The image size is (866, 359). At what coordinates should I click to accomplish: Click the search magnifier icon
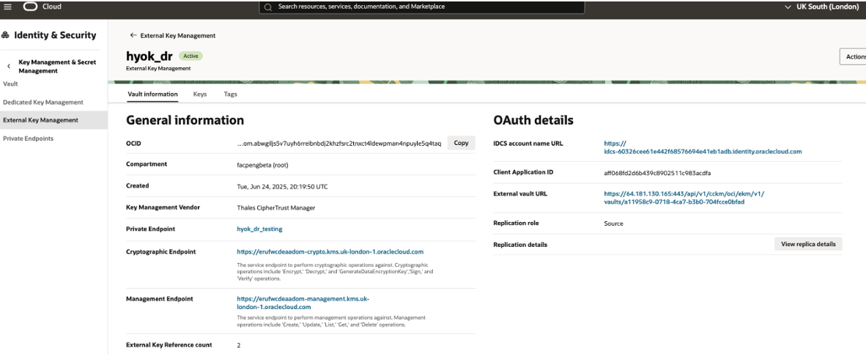click(268, 7)
